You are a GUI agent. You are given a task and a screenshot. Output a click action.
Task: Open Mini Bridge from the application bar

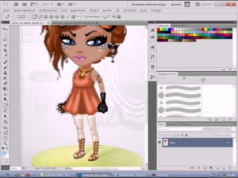(x=24, y=4)
